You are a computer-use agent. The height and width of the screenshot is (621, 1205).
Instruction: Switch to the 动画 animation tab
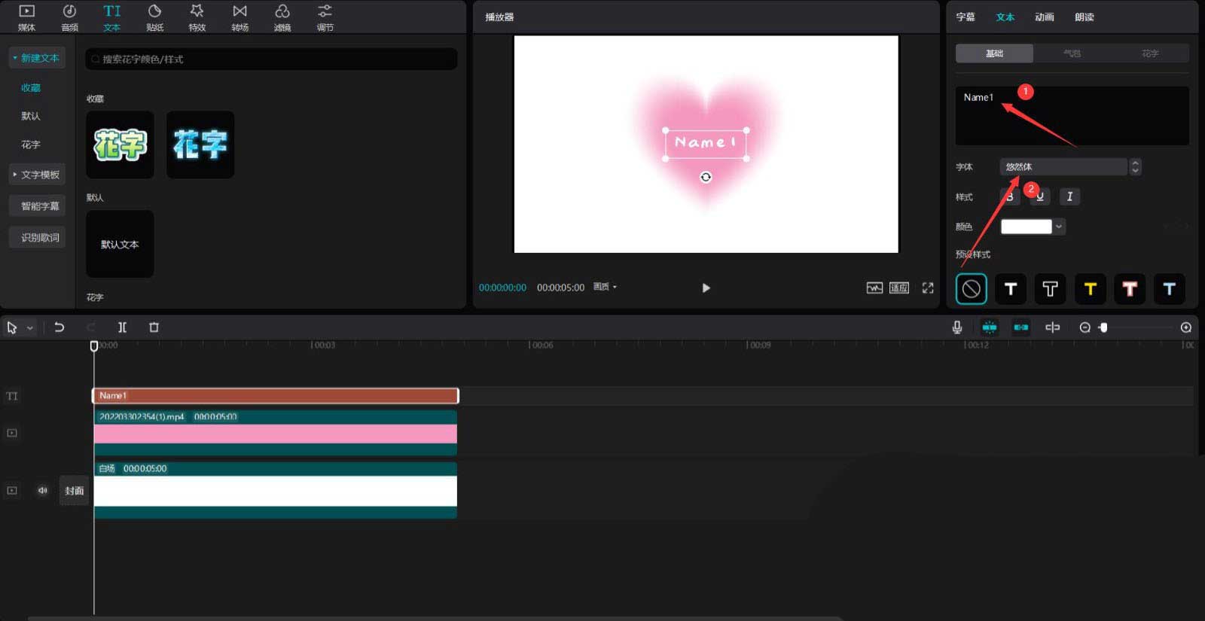(x=1044, y=17)
